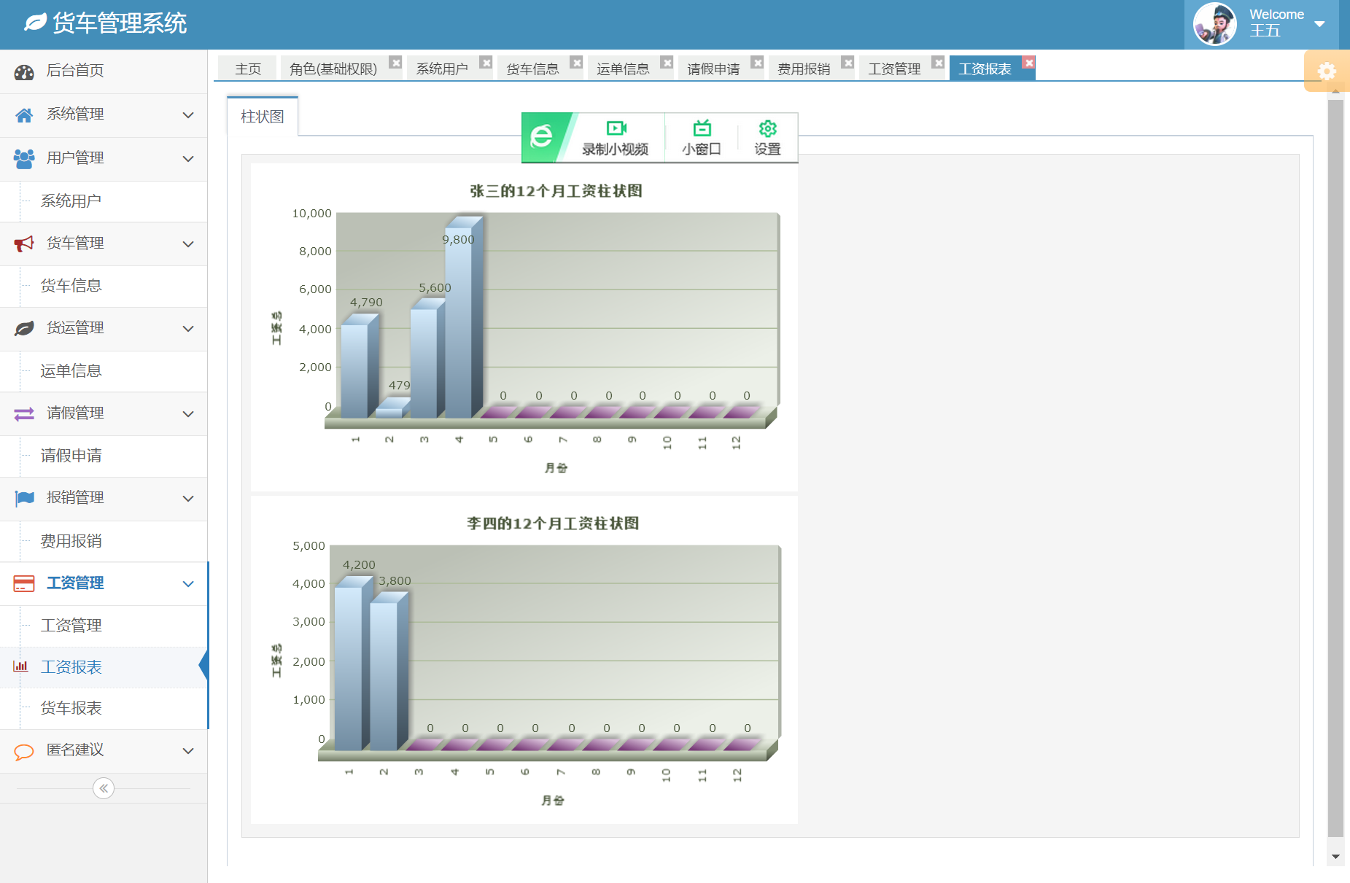Screen dimensions: 1350x883
Task: Click the speech bubble icon beside 匿名建议
Action: (24, 751)
